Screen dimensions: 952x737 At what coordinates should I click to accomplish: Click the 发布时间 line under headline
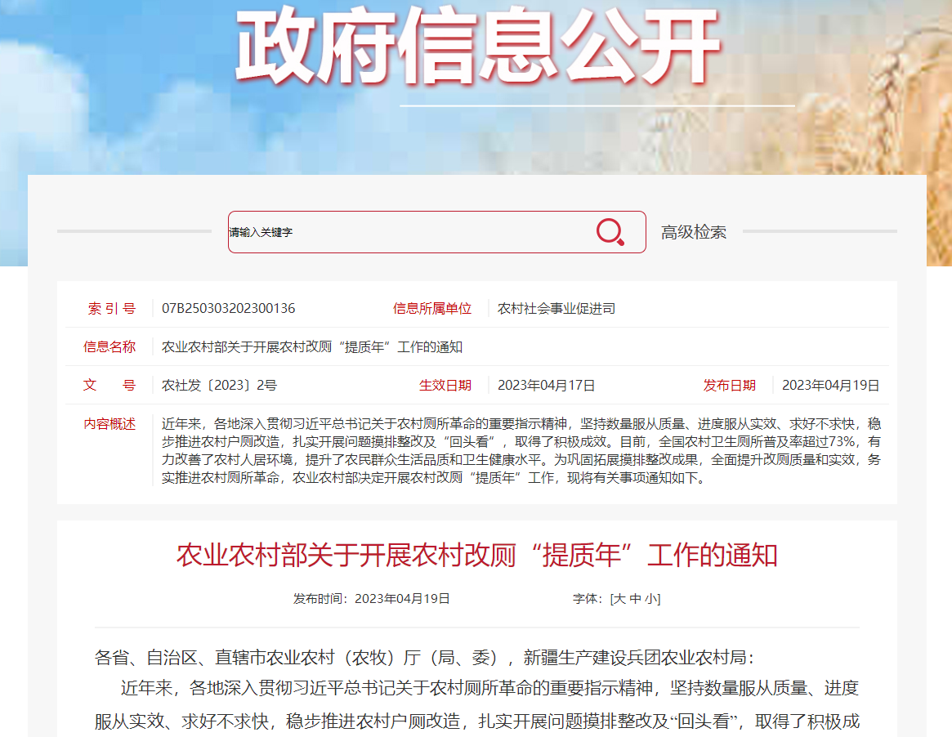[x=372, y=599]
